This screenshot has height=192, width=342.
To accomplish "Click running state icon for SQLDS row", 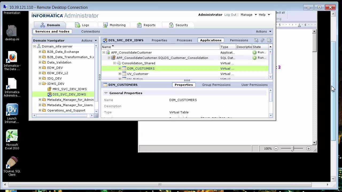I will pyautogui.click(x=255, y=58).
